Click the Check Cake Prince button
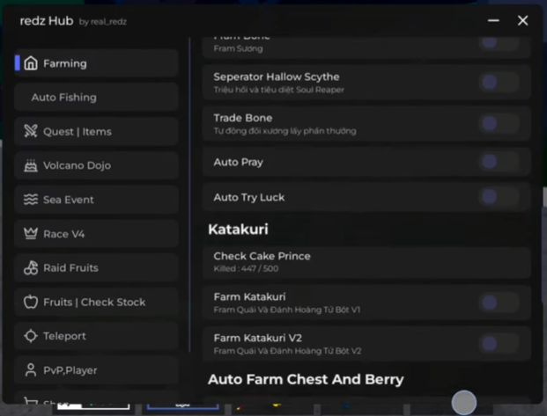 tap(366, 262)
